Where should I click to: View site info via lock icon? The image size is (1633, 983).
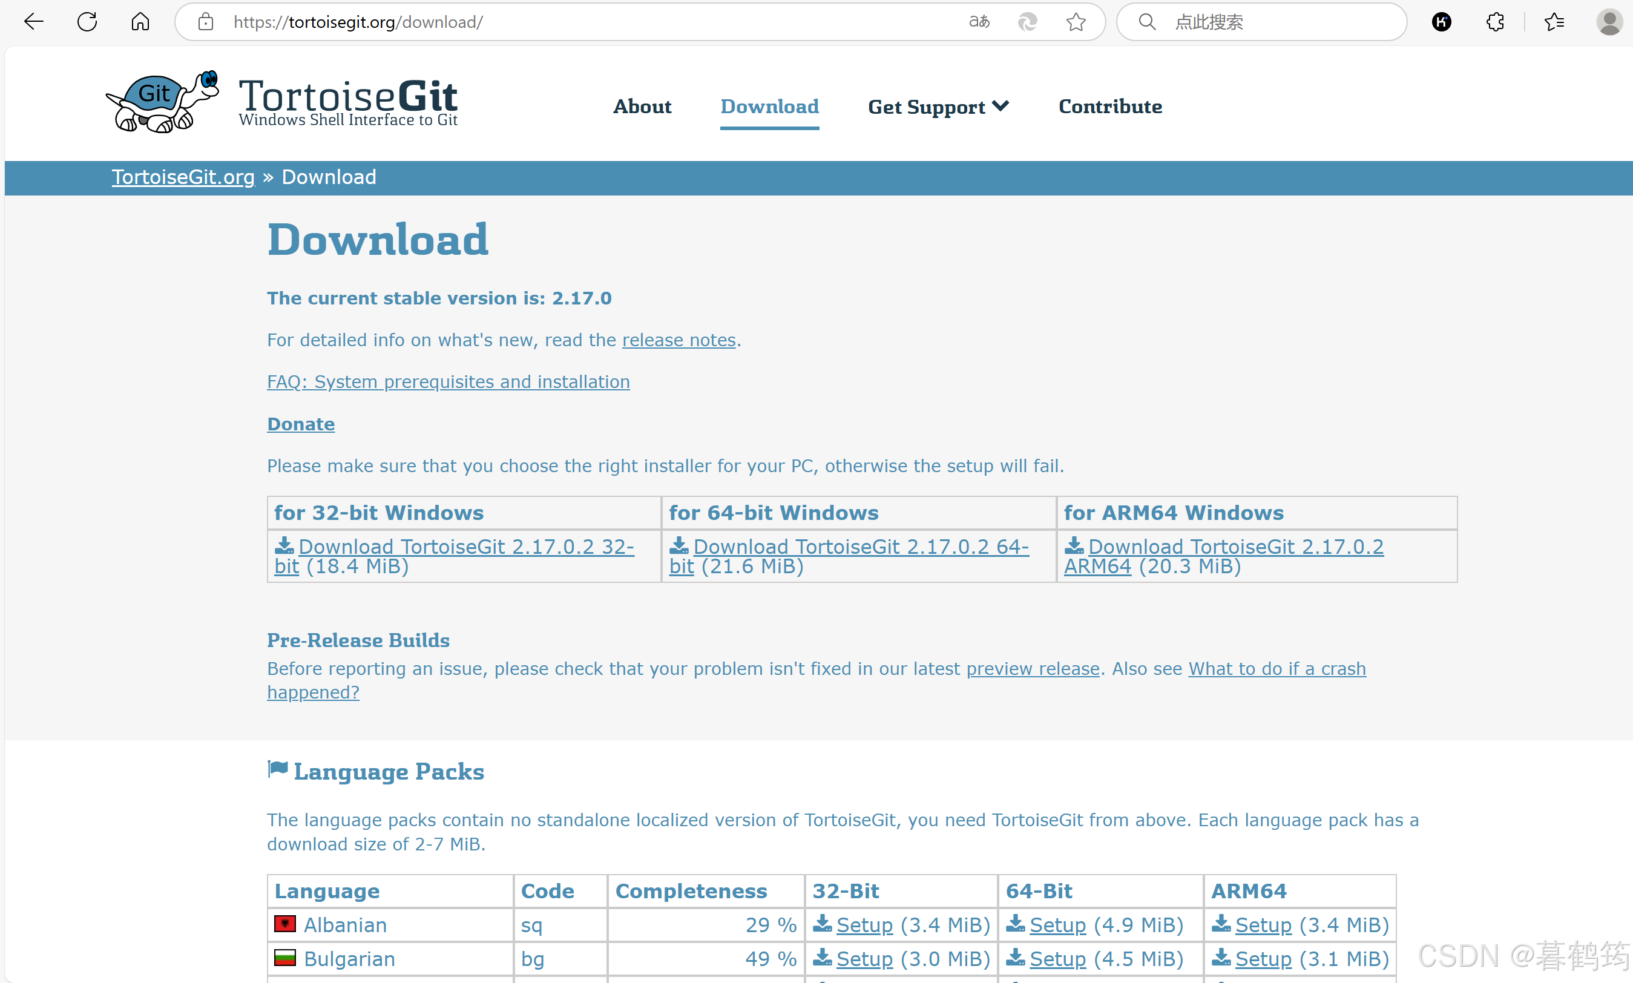pyautogui.click(x=206, y=22)
